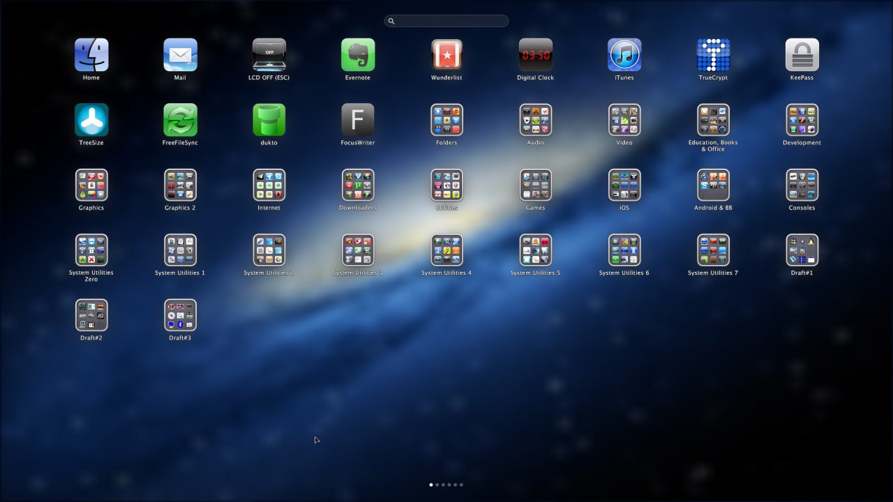This screenshot has height=502, width=893.
Task: Open Evernote
Action: point(358,55)
